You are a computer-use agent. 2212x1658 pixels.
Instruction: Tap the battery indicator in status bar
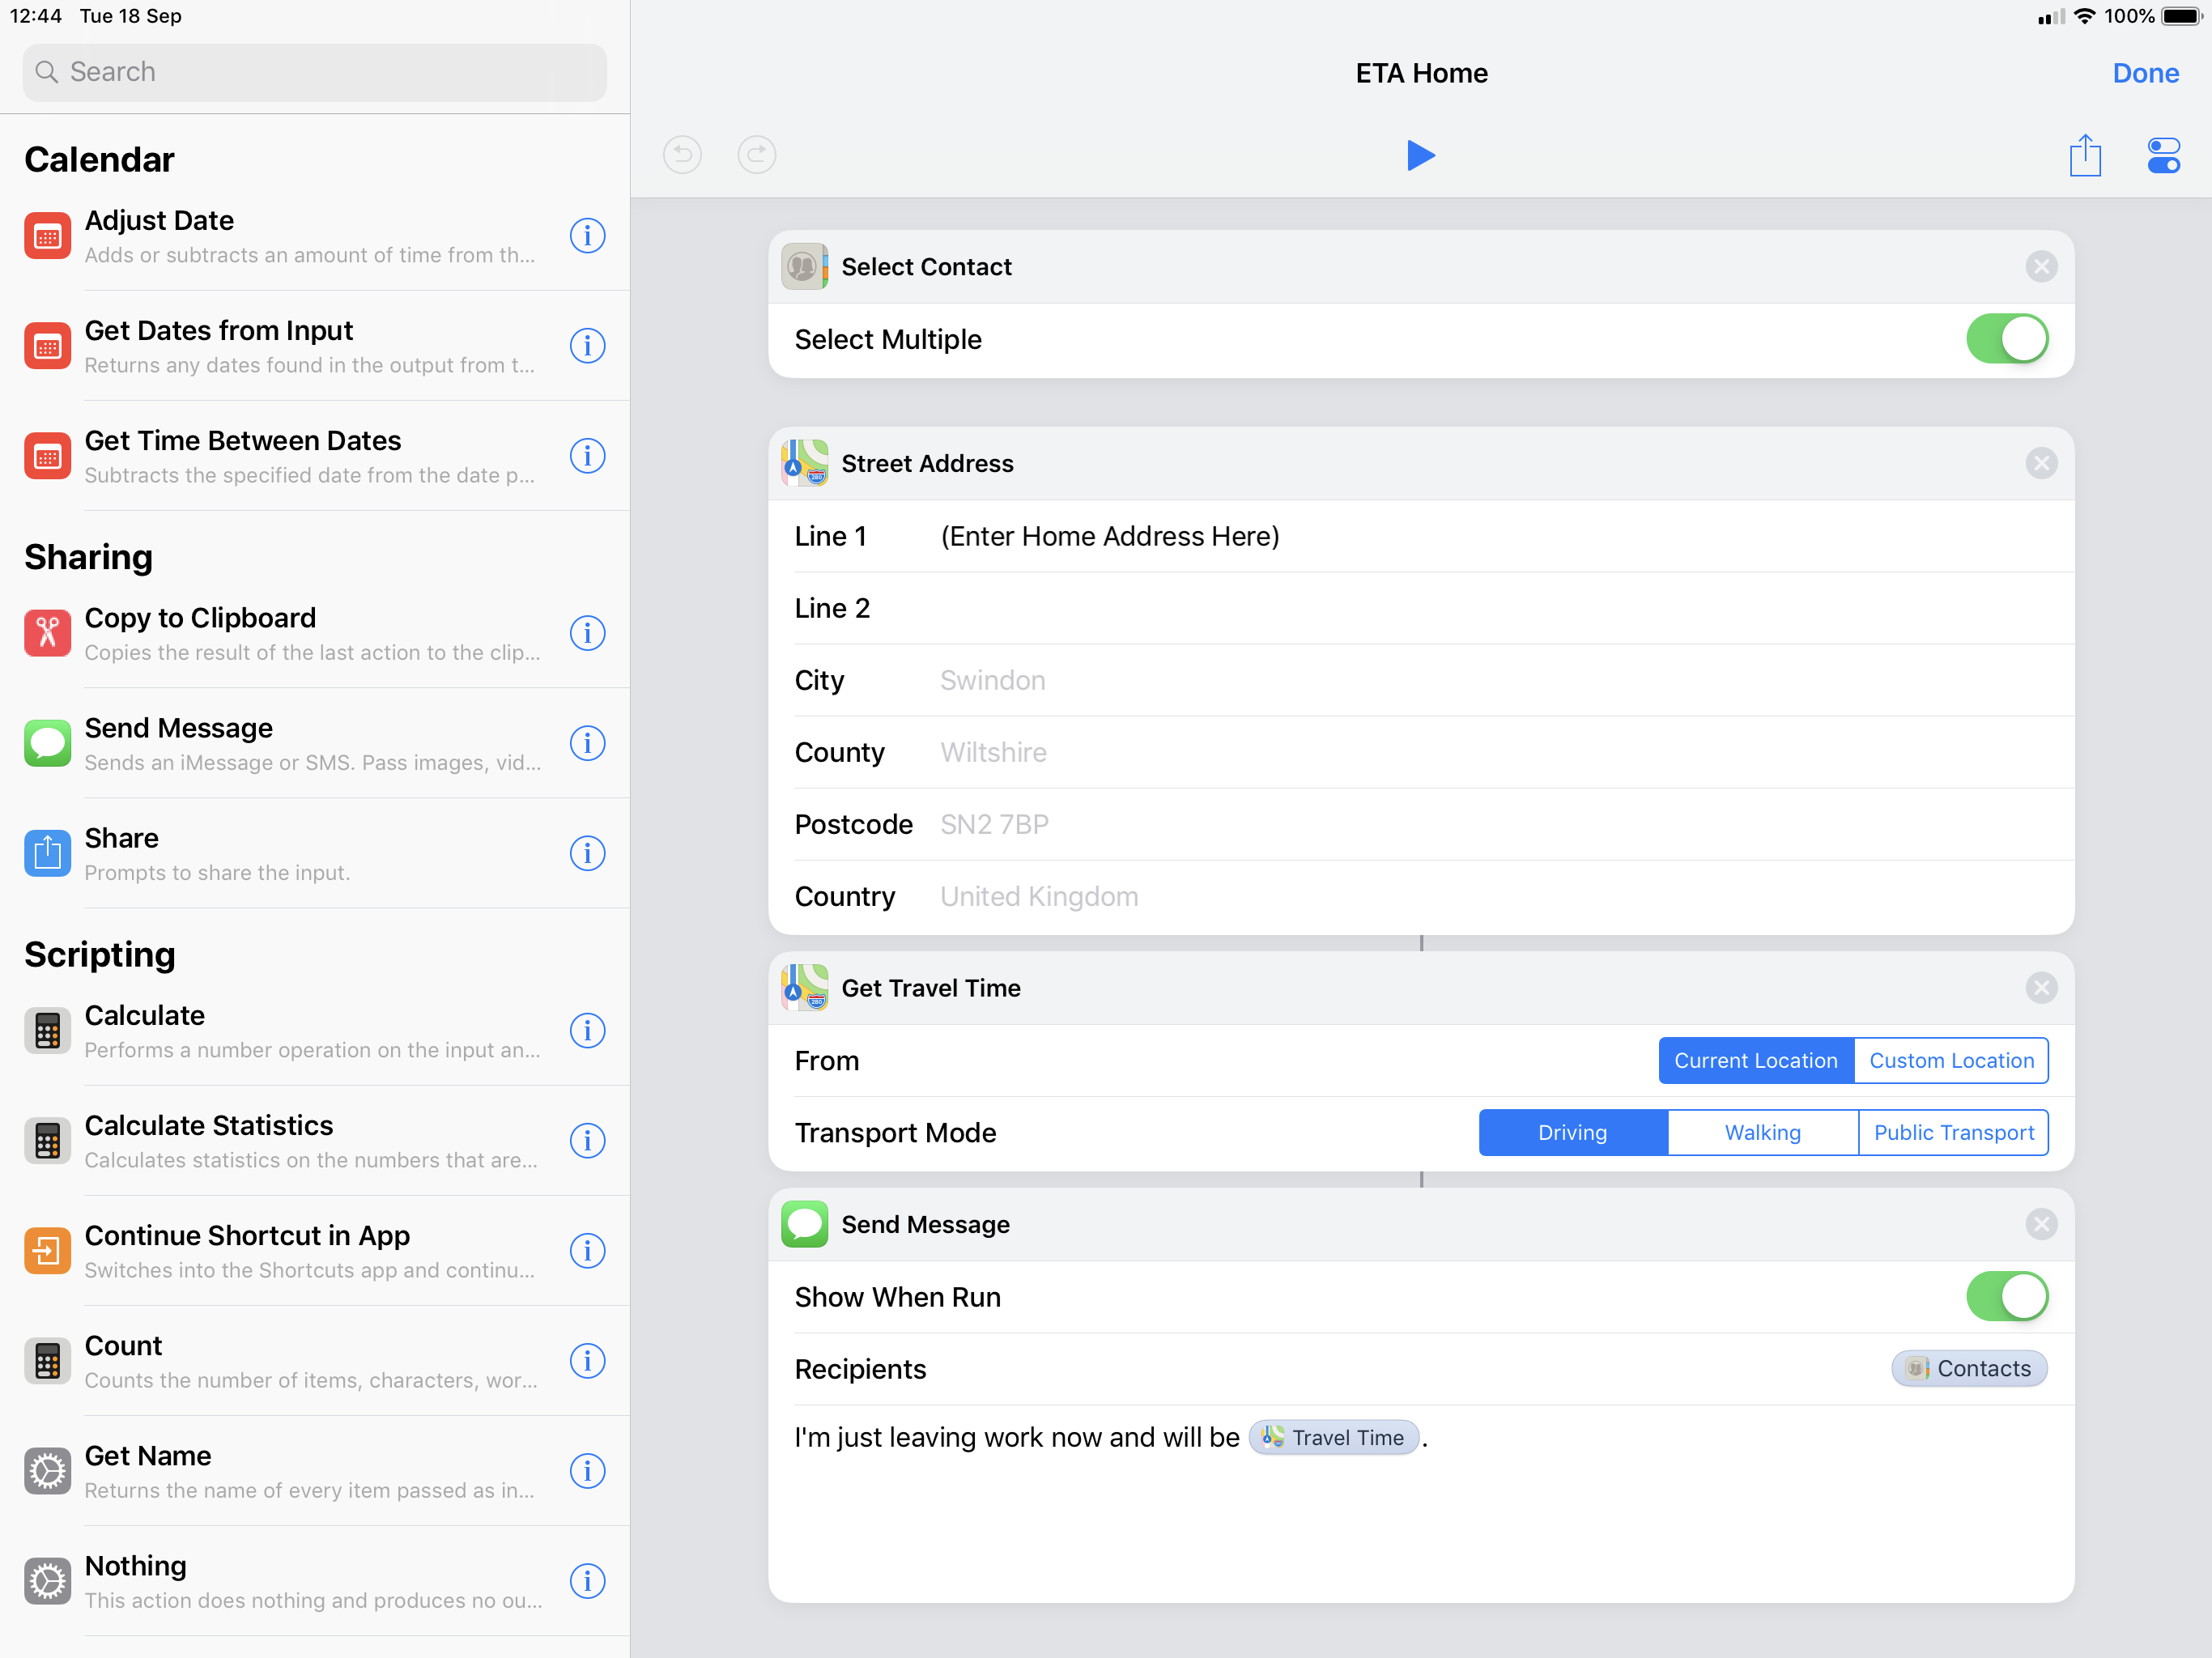pos(2181,16)
